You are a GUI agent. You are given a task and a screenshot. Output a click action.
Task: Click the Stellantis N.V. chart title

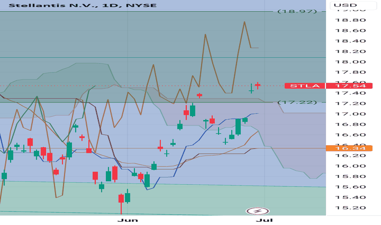point(83,5)
